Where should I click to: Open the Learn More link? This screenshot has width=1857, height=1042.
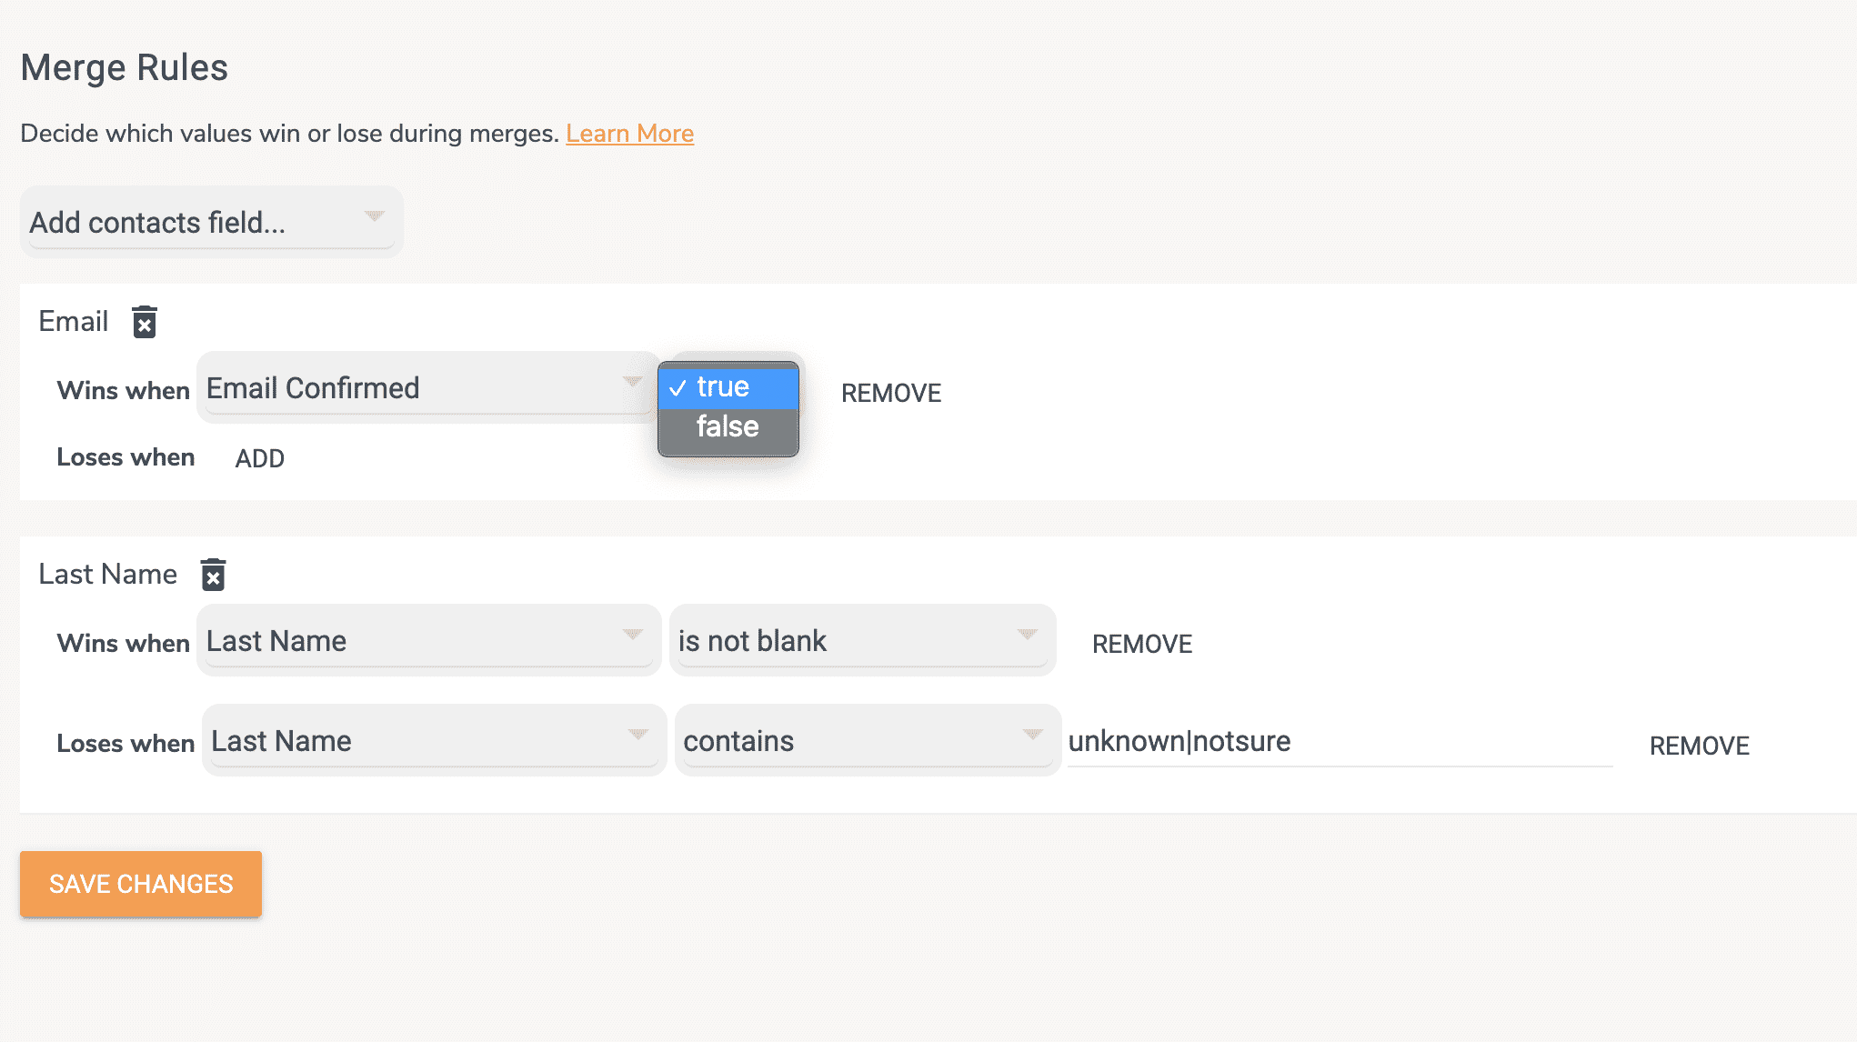629,134
